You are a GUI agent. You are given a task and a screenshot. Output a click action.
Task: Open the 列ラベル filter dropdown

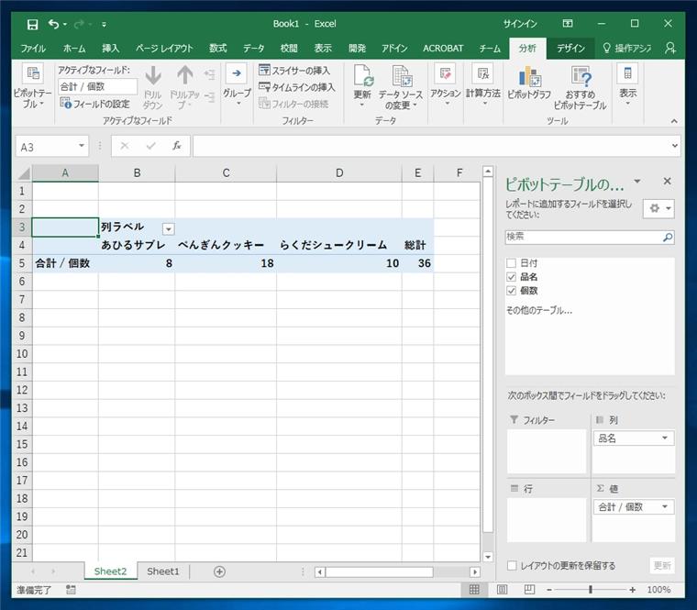(168, 227)
